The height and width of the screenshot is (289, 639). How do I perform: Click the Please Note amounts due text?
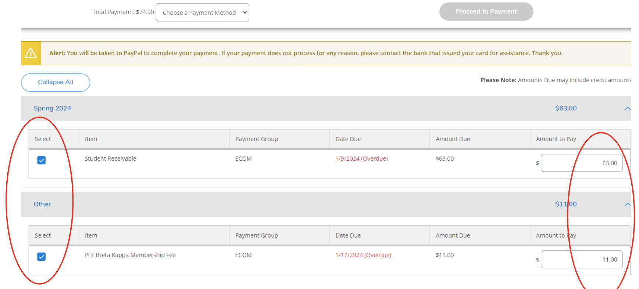coord(556,80)
